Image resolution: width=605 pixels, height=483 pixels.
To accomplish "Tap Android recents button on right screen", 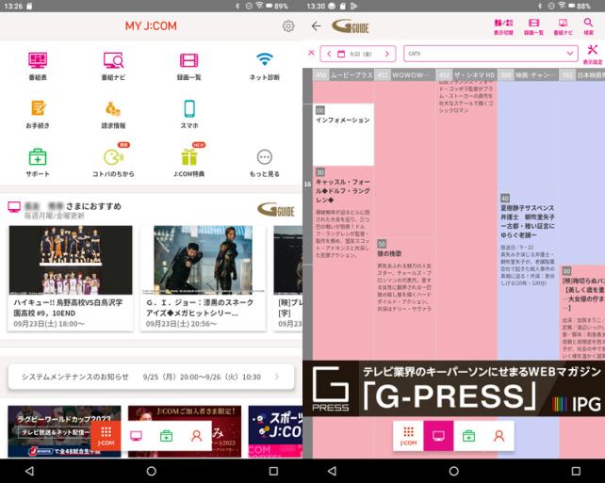I will [576, 471].
